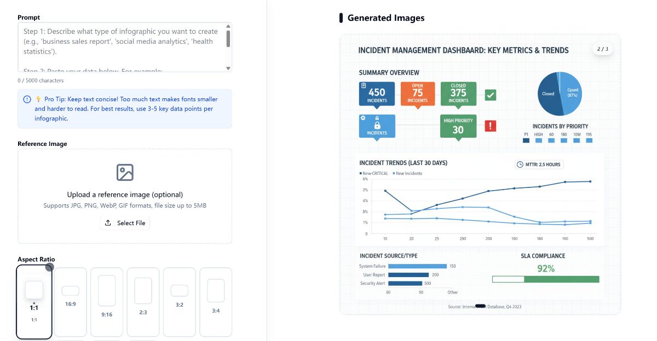The image size is (657, 341).
Task: Click the lightbulb icon in the Pro Tip banner
Action: (38, 99)
